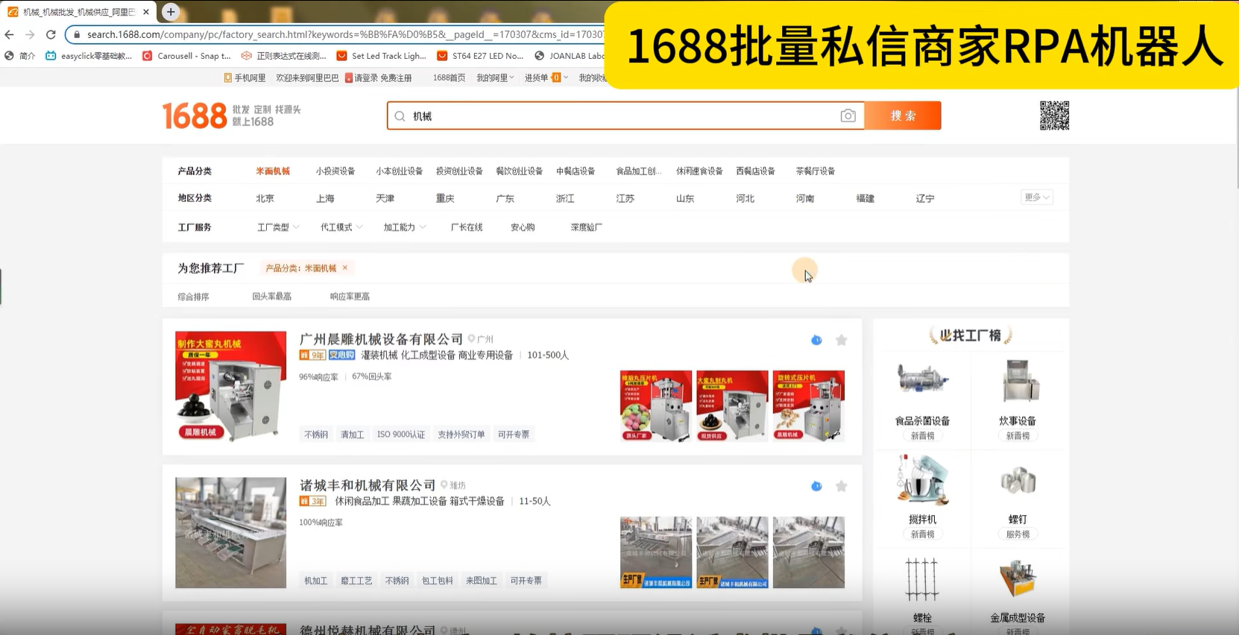Click the site lock icon in address bar
Viewport: 1239px width, 635px height.
pos(77,34)
